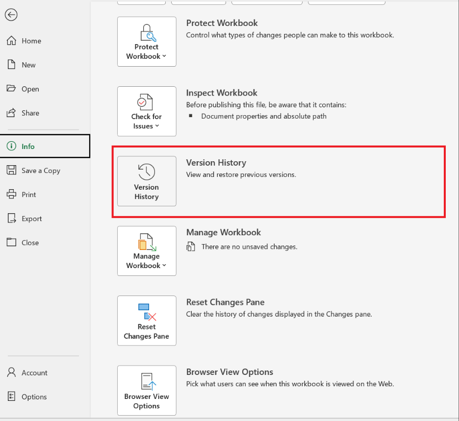
Task: Click 'Pick what users can see' description
Action: click(x=290, y=384)
